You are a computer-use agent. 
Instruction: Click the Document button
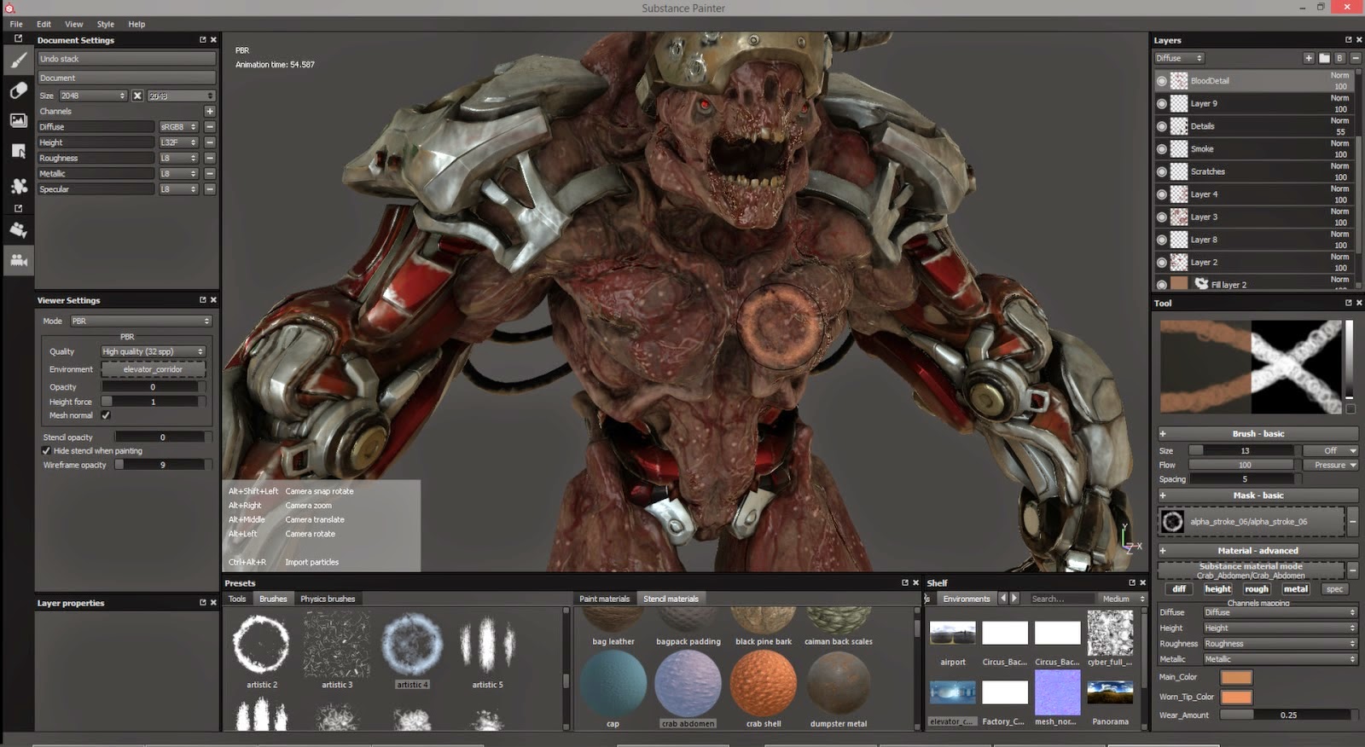pyautogui.click(x=126, y=78)
